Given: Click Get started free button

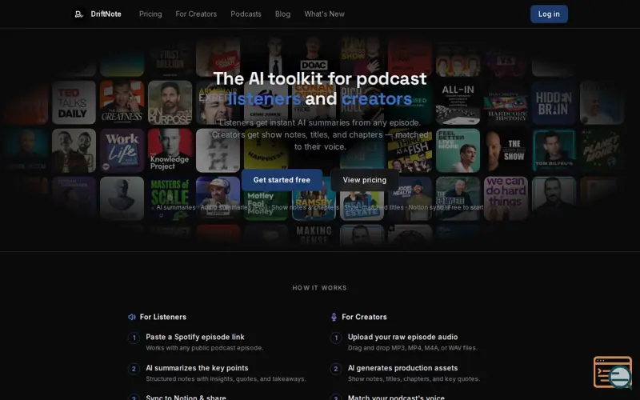Looking at the screenshot, I should [282, 180].
